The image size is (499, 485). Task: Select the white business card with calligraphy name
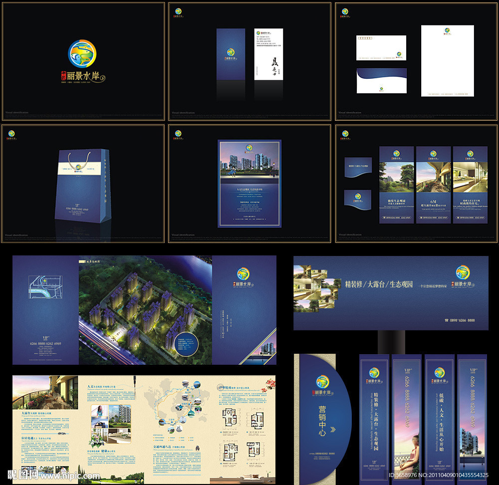click(268, 54)
